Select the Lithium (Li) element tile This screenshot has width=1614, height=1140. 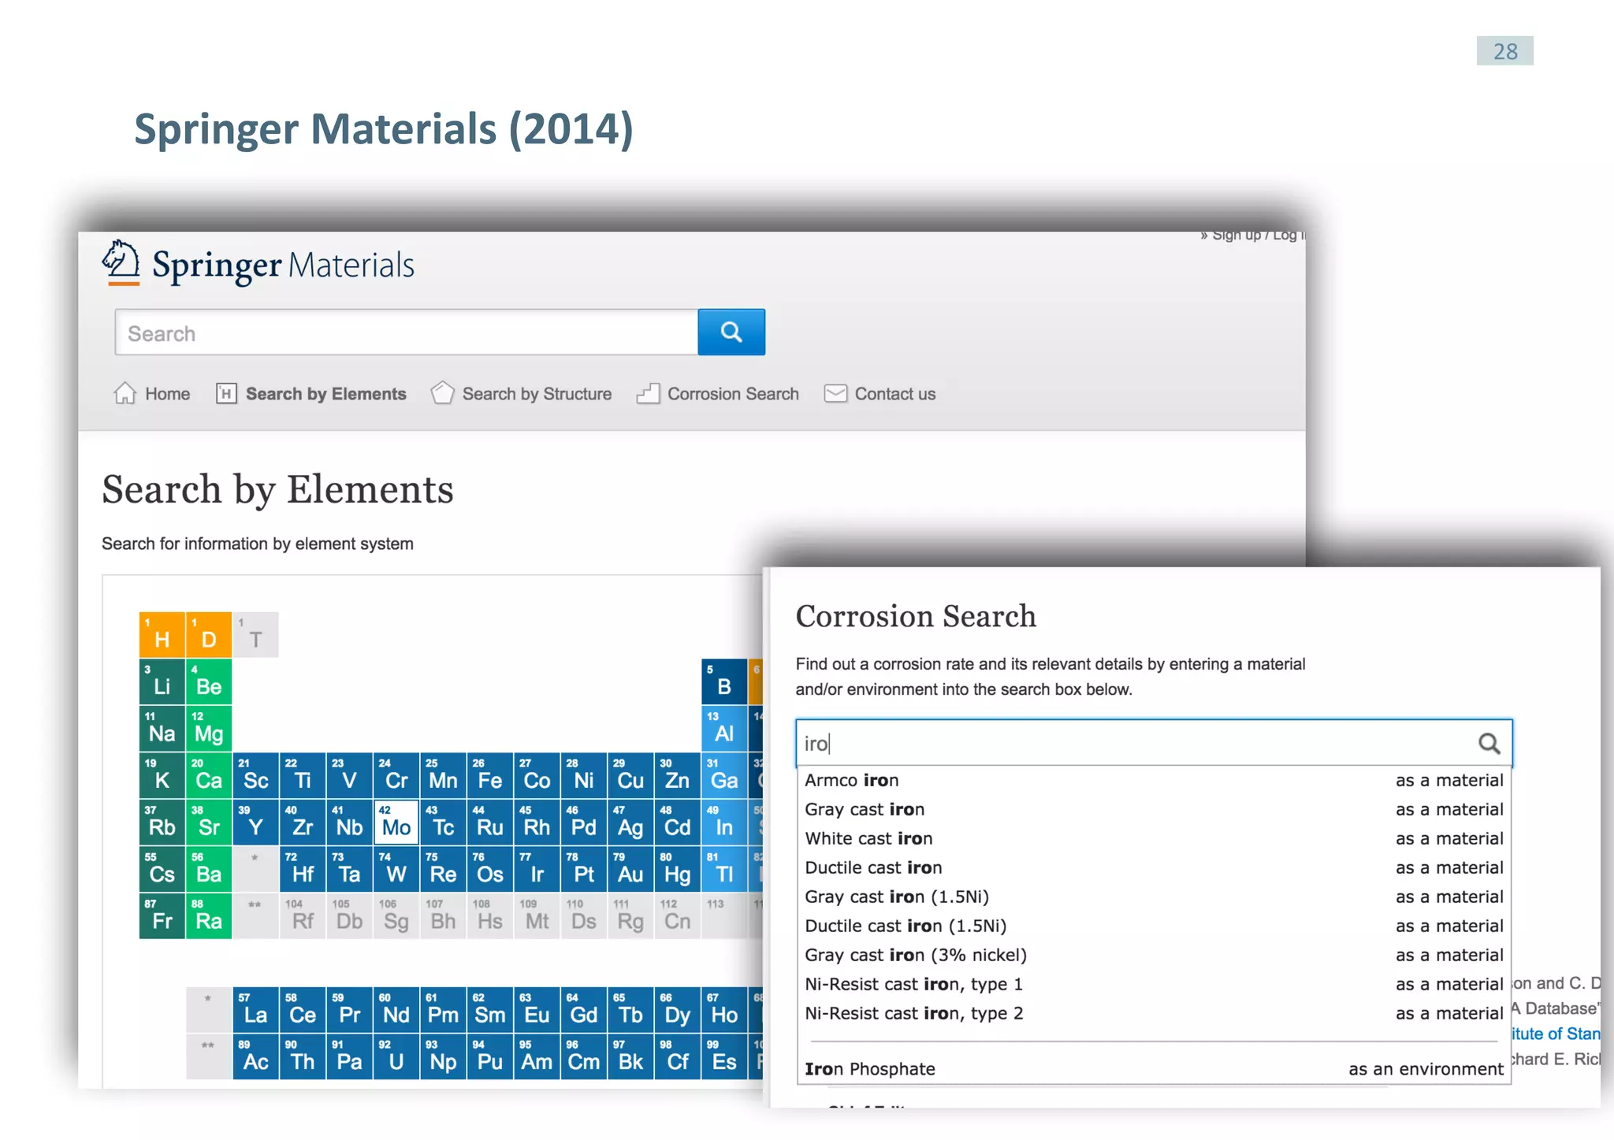click(x=162, y=681)
